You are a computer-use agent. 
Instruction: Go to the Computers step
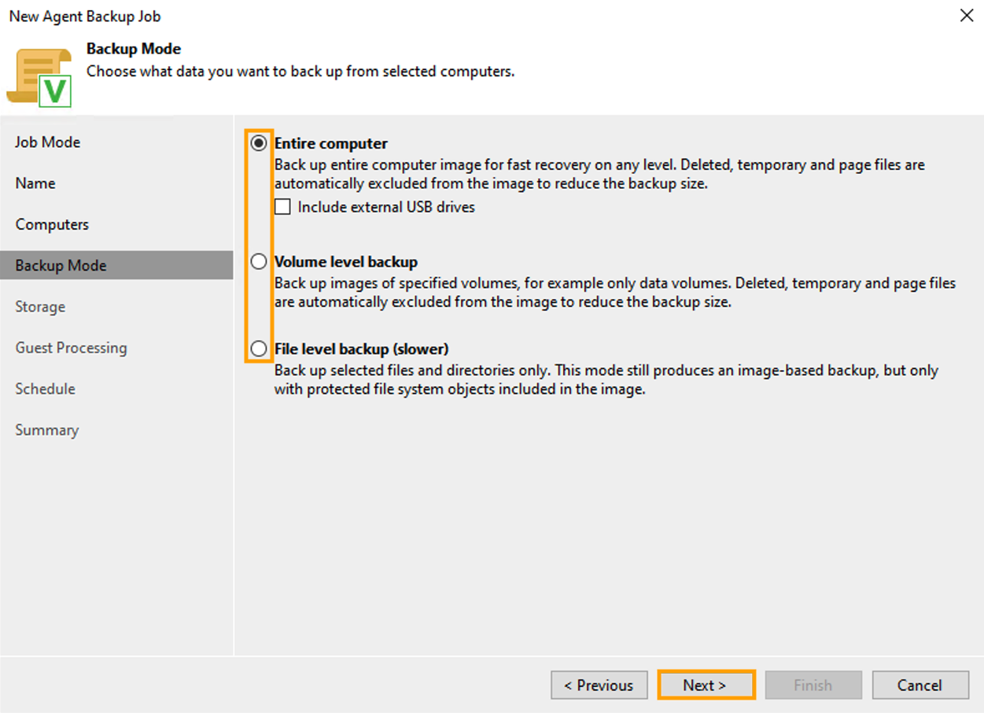(52, 224)
